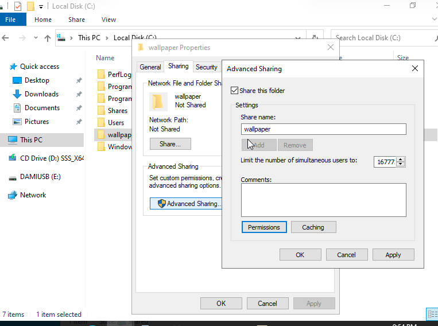Click the Pictures pin icon
Screen dimensions: 438x326
point(79,122)
